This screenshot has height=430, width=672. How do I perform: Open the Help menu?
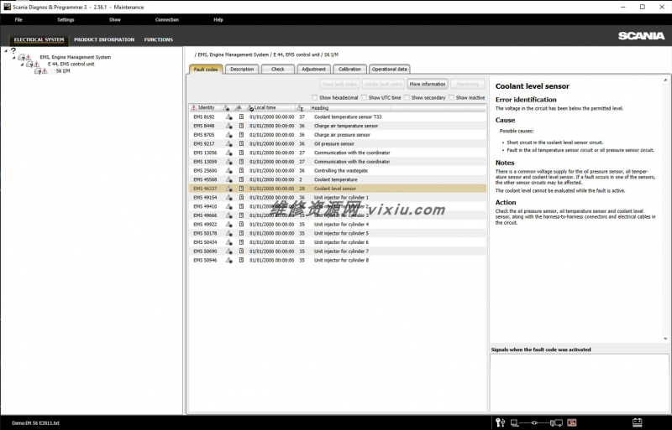pyautogui.click(x=218, y=19)
